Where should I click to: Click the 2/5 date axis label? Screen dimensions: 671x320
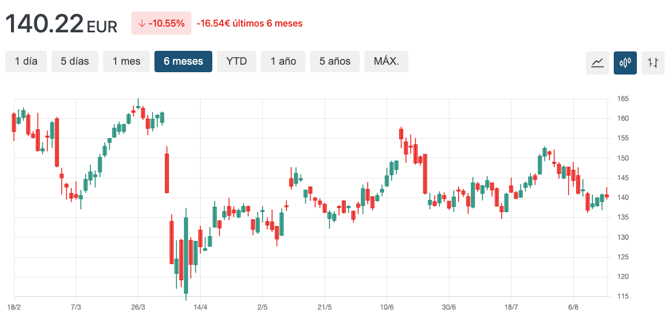(262, 308)
